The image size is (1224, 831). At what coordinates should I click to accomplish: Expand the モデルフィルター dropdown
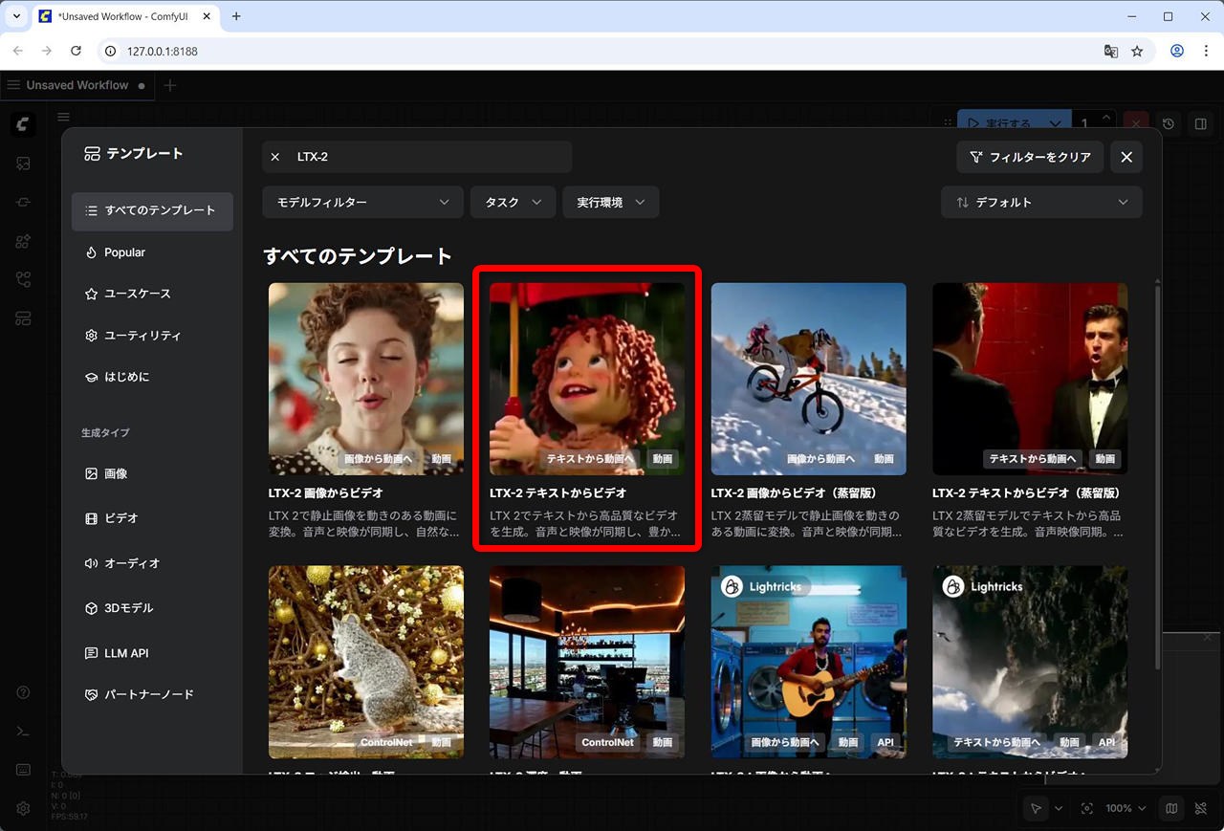pos(362,203)
